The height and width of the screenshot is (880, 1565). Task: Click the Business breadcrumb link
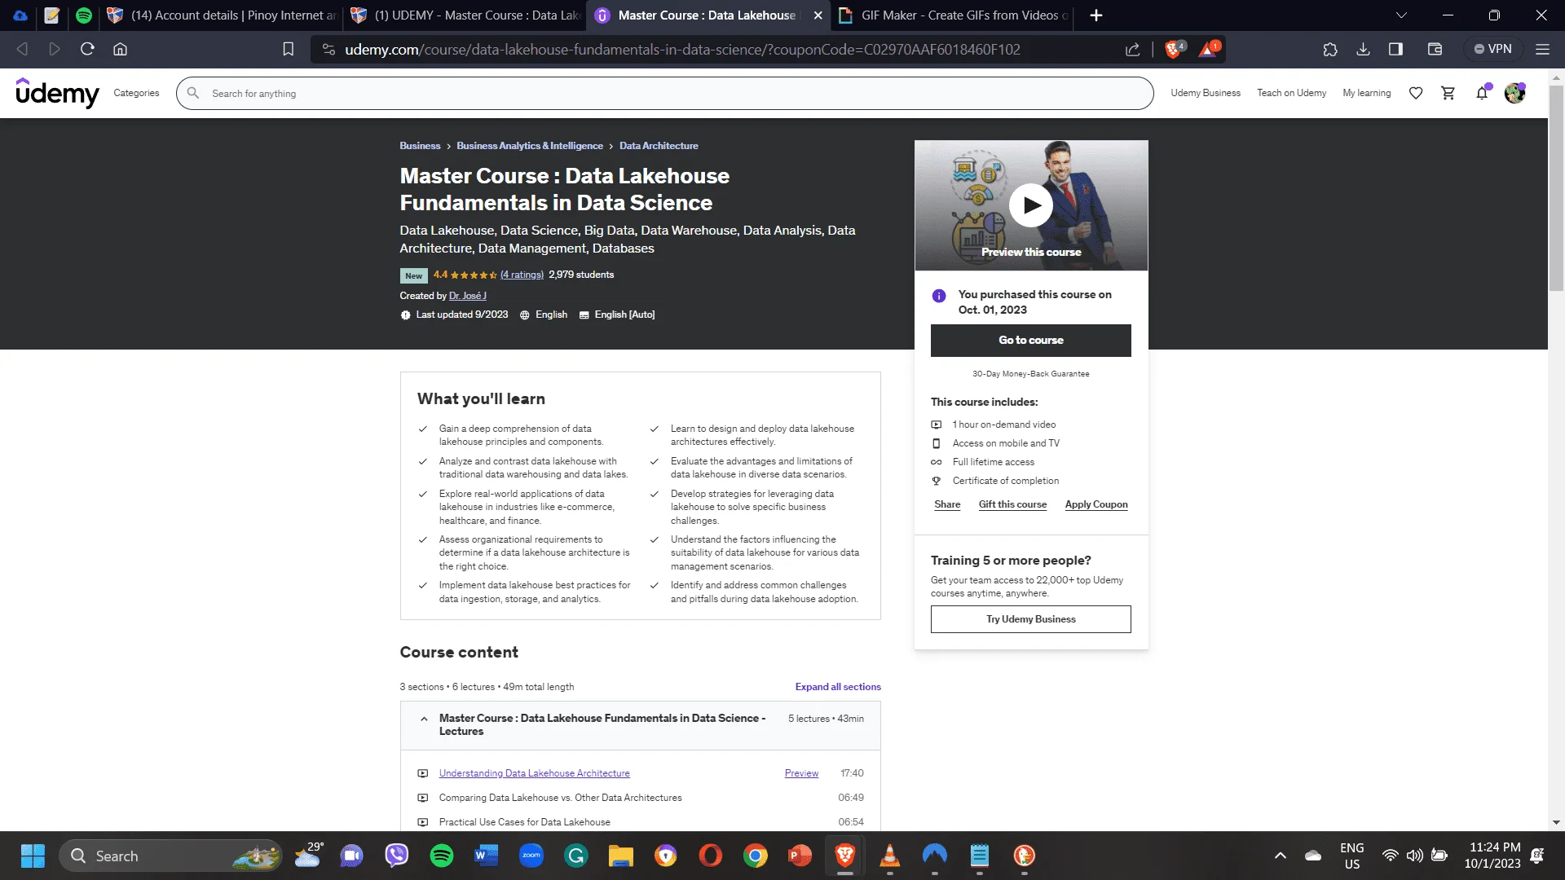[x=420, y=146]
